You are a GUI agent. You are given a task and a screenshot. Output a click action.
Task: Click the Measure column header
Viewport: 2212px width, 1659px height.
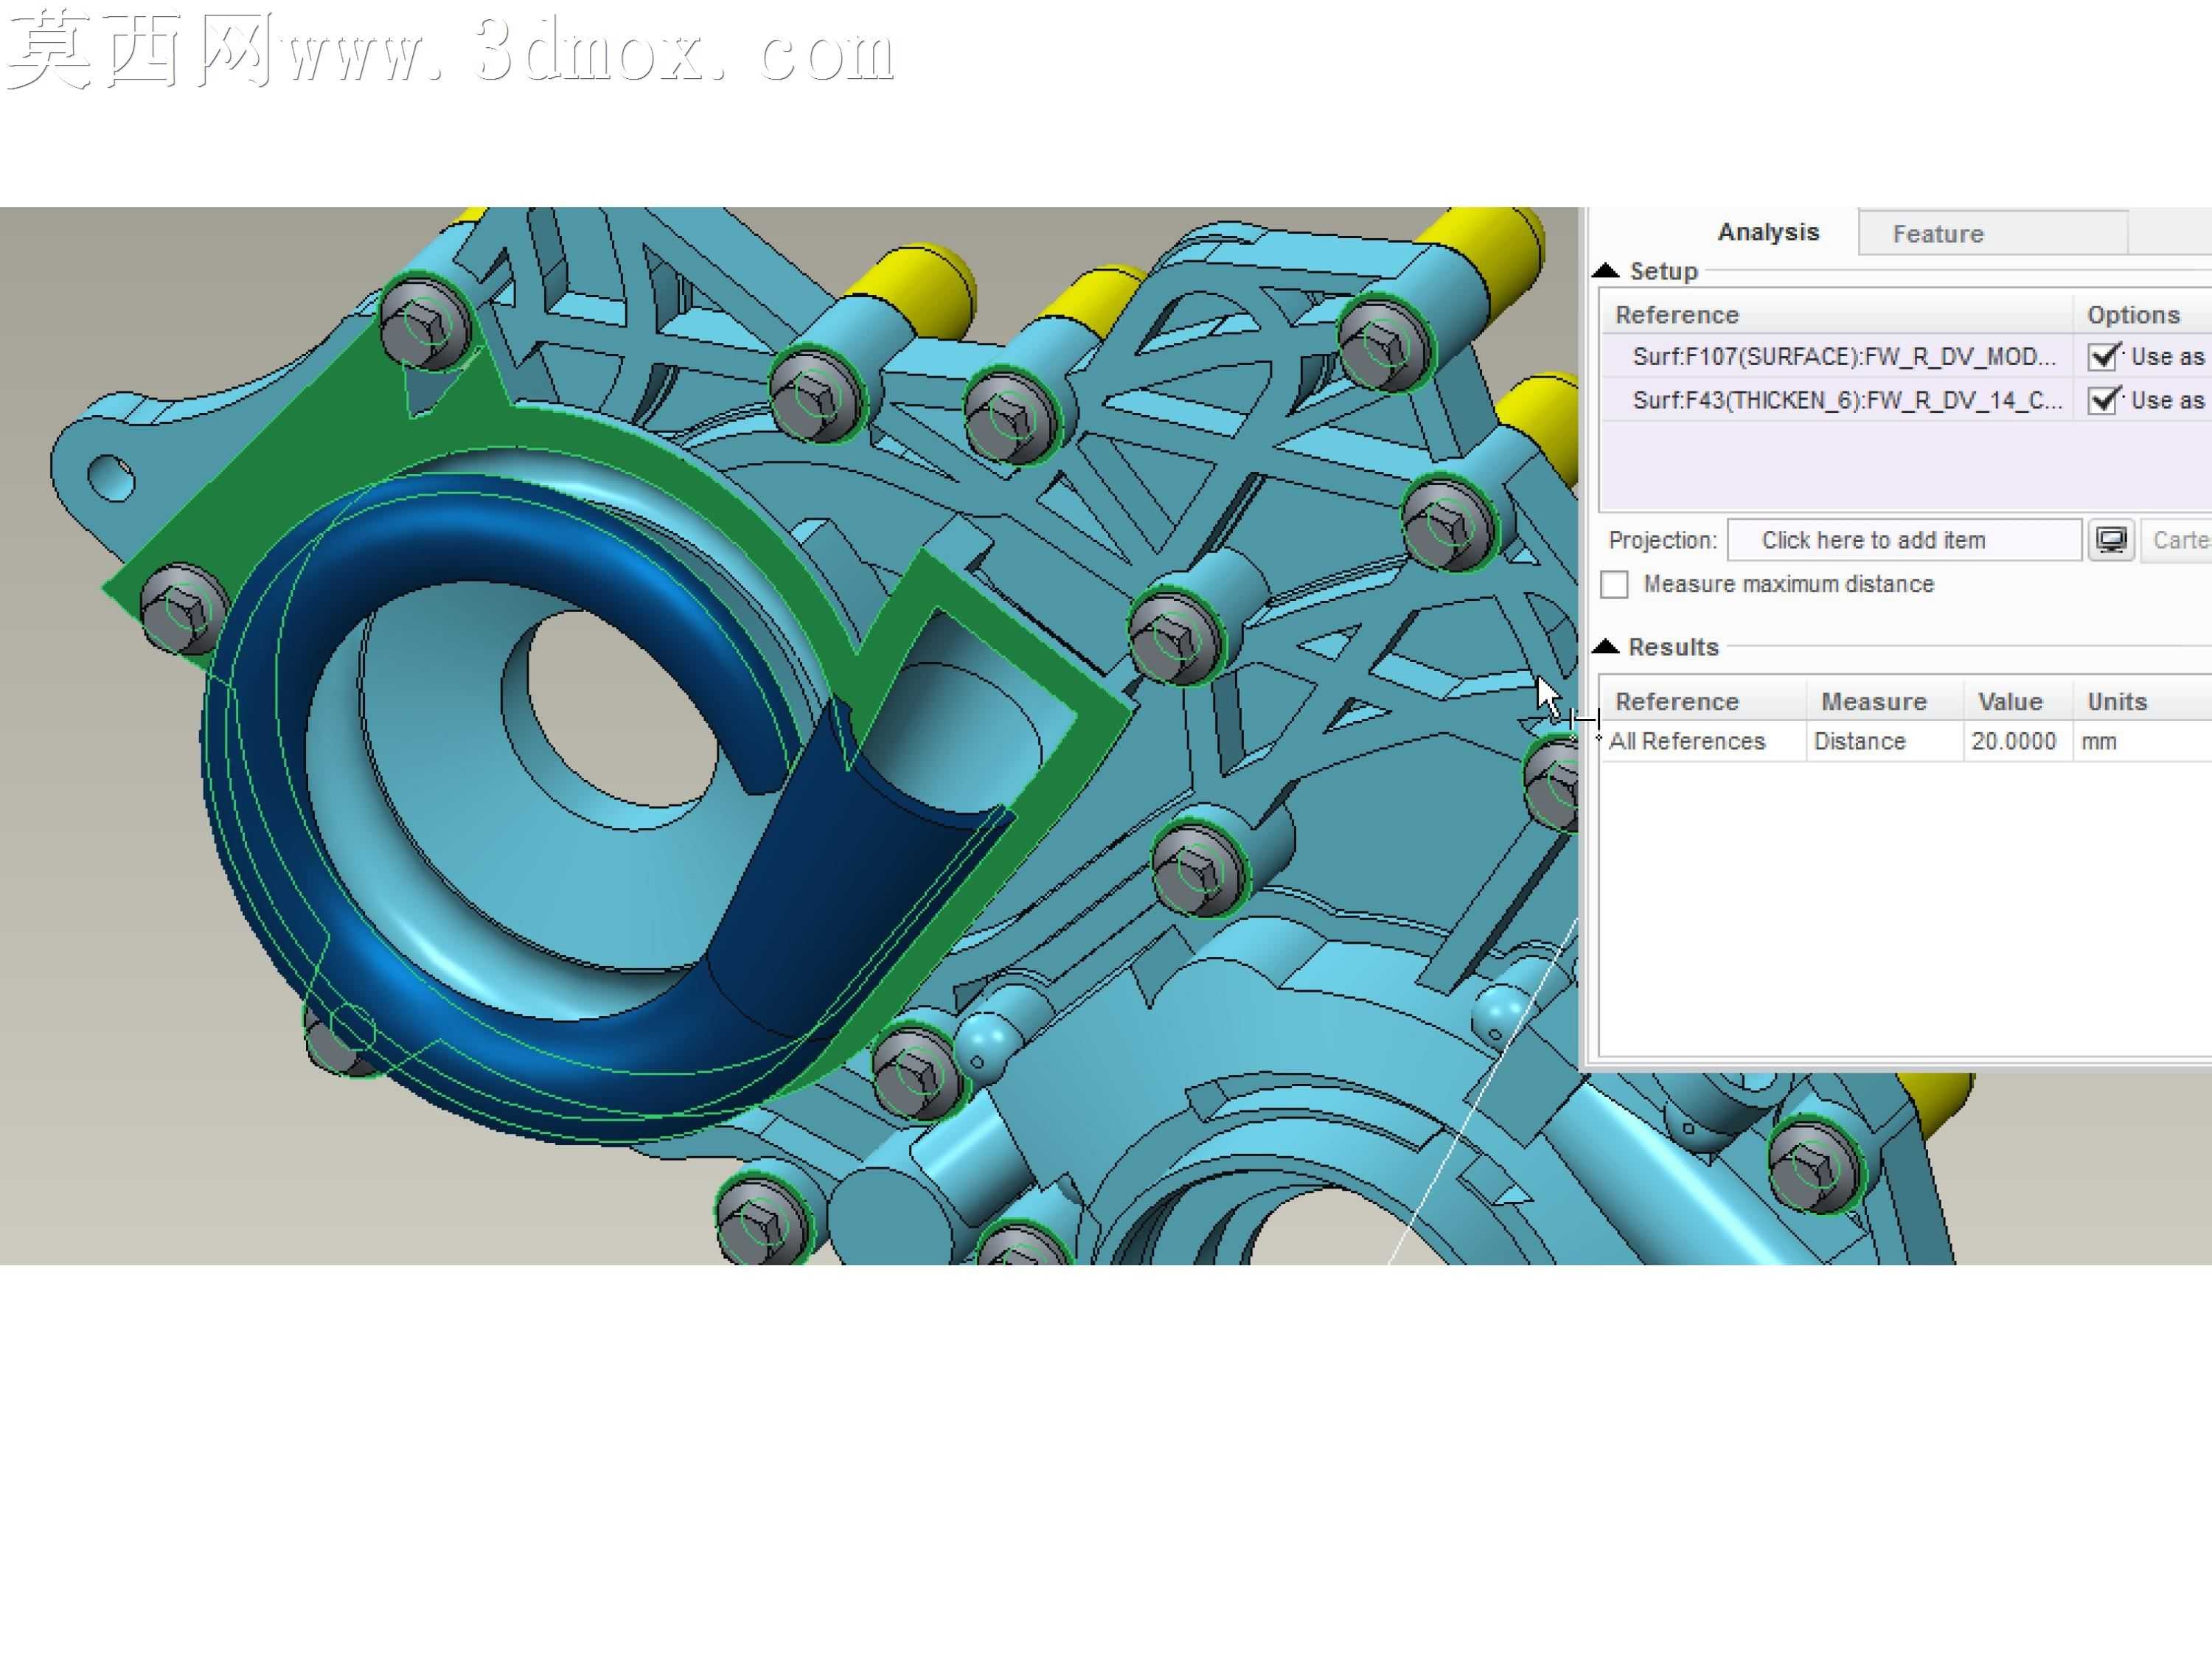click(1885, 701)
